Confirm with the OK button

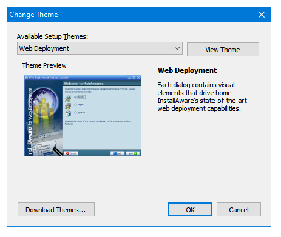coord(190,210)
